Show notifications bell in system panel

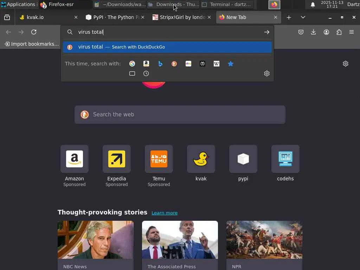313,5
